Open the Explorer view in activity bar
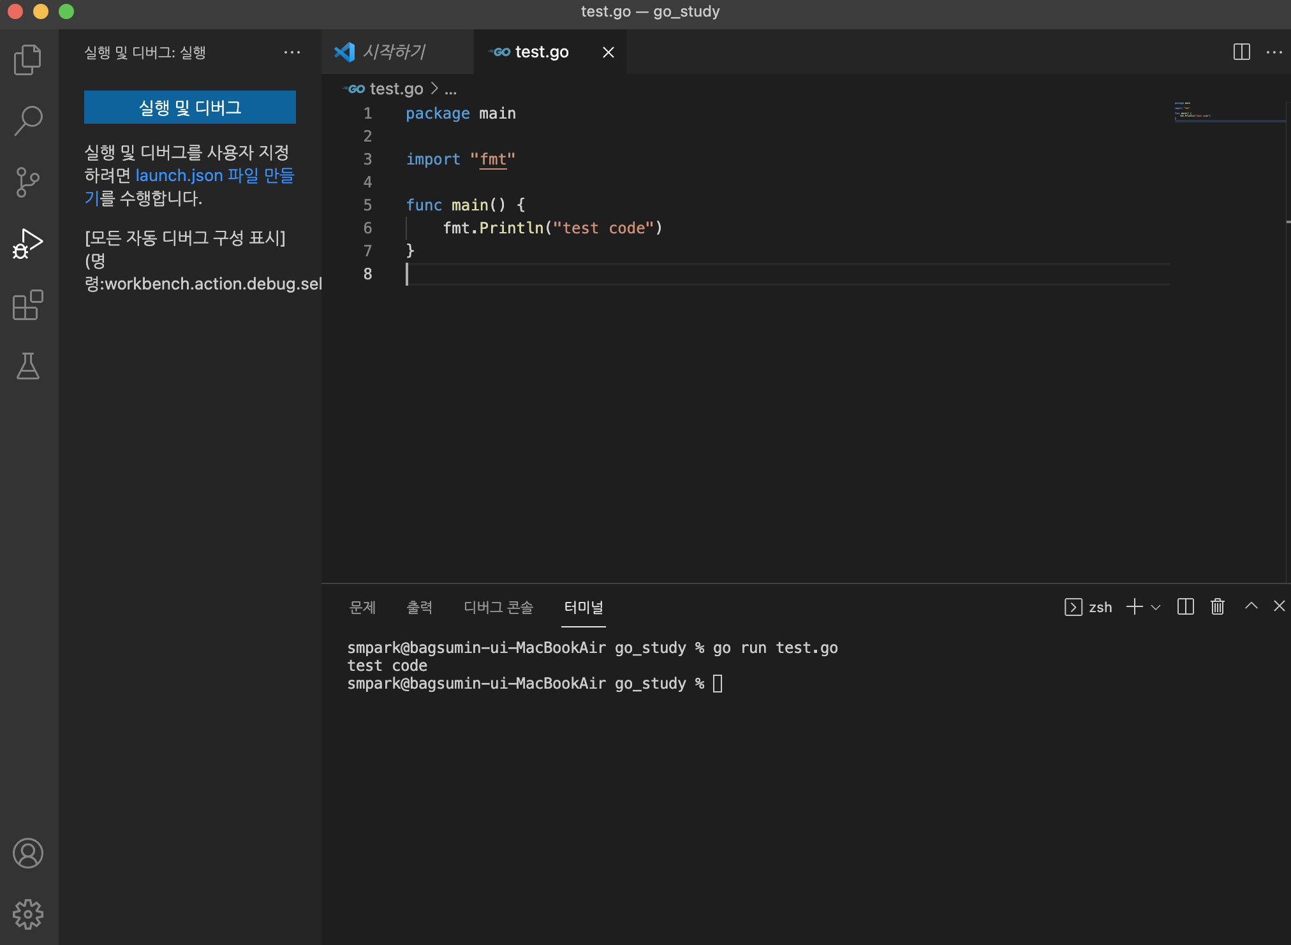This screenshot has width=1291, height=945. (28, 60)
